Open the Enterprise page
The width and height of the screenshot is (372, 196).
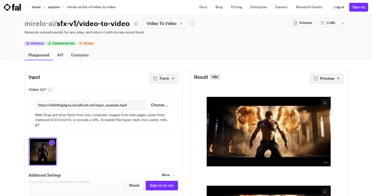tap(259, 7)
